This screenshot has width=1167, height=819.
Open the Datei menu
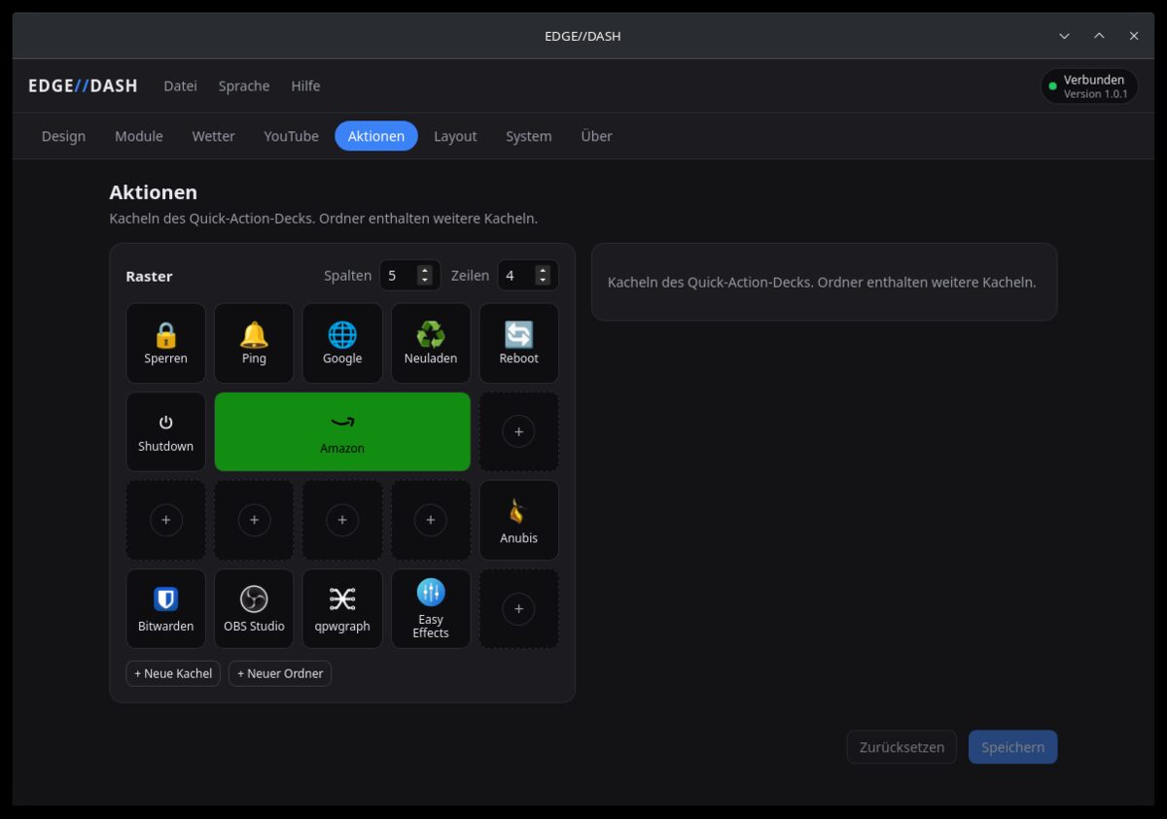[180, 85]
